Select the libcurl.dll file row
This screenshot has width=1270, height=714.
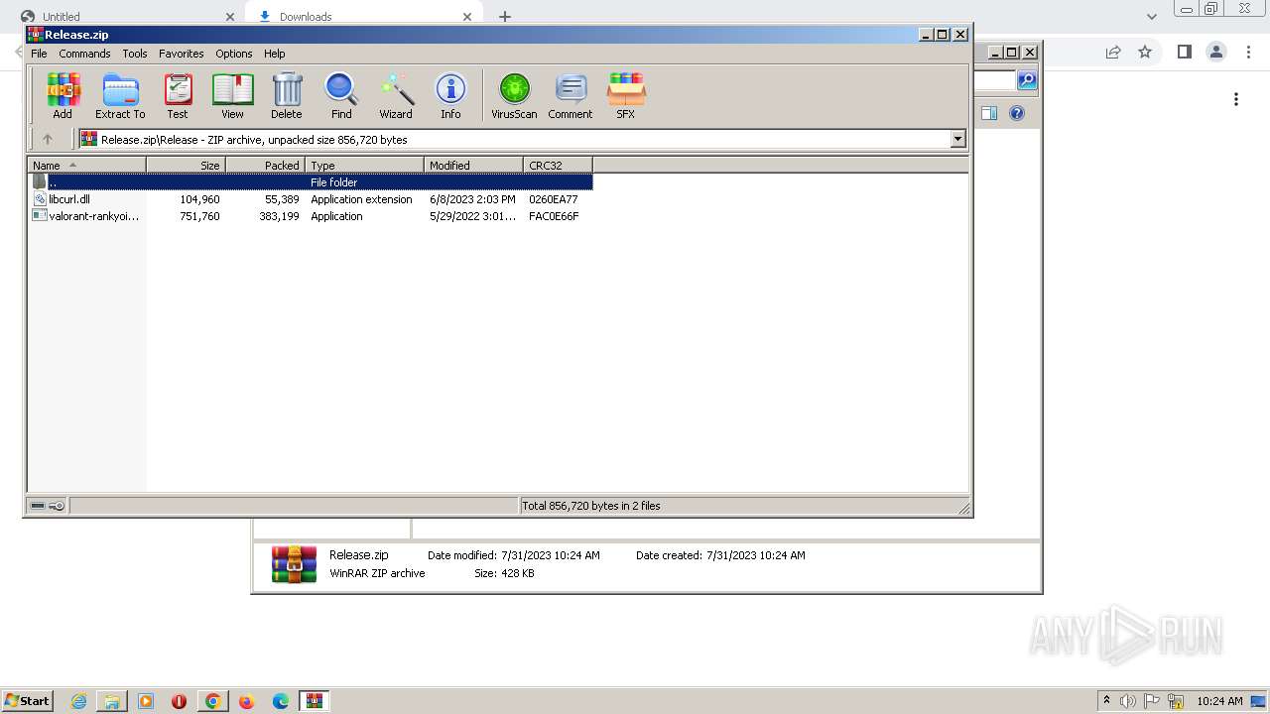coord(310,199)
